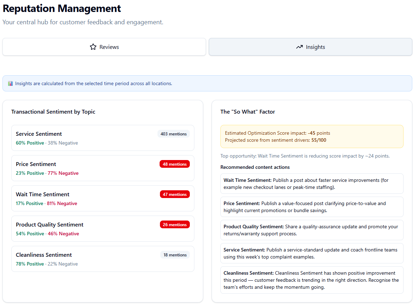The width and height of the screenshot is (419, 306).
Task: Click '77% Negative' under Price Sentiment
Action: pyautogui.click(x=63, y=173)
